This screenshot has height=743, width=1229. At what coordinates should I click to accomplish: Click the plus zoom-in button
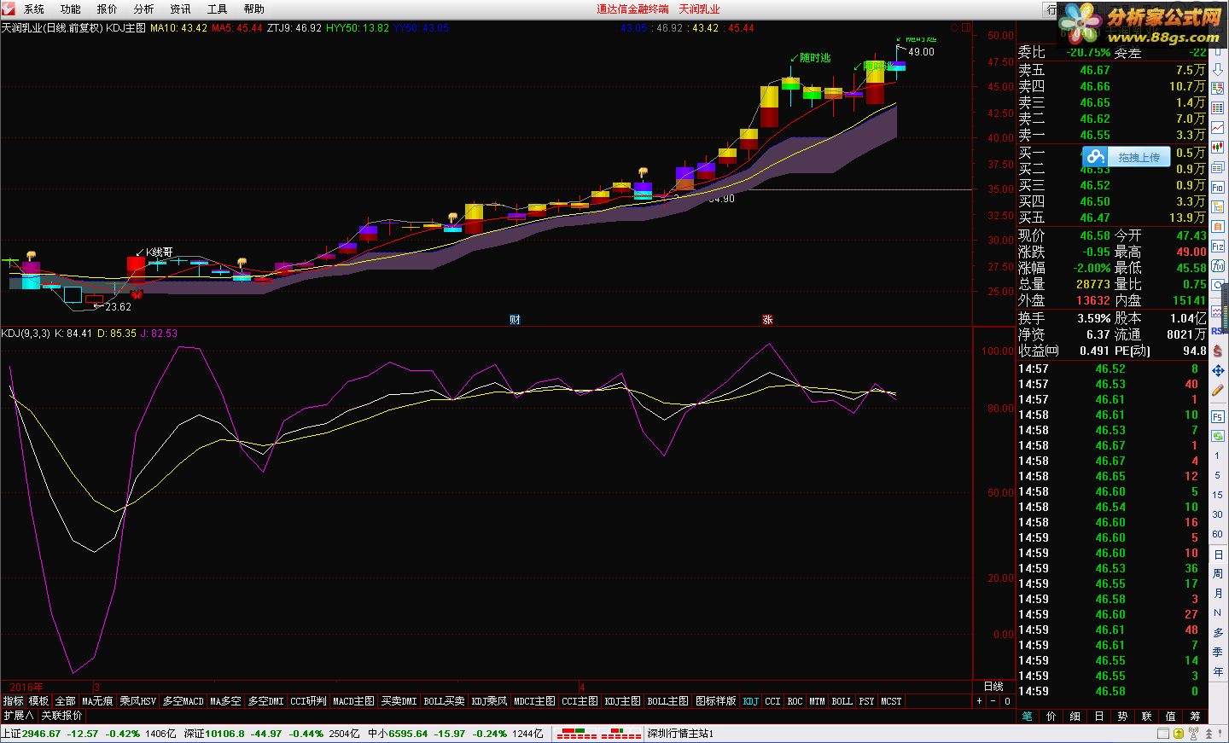979,701
